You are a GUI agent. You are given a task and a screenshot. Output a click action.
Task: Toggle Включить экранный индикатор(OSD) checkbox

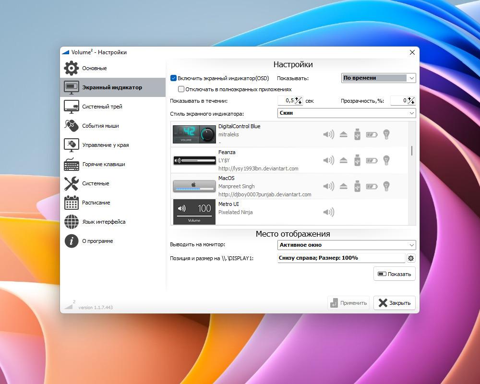pyautogui.click(x=173, y=78)
